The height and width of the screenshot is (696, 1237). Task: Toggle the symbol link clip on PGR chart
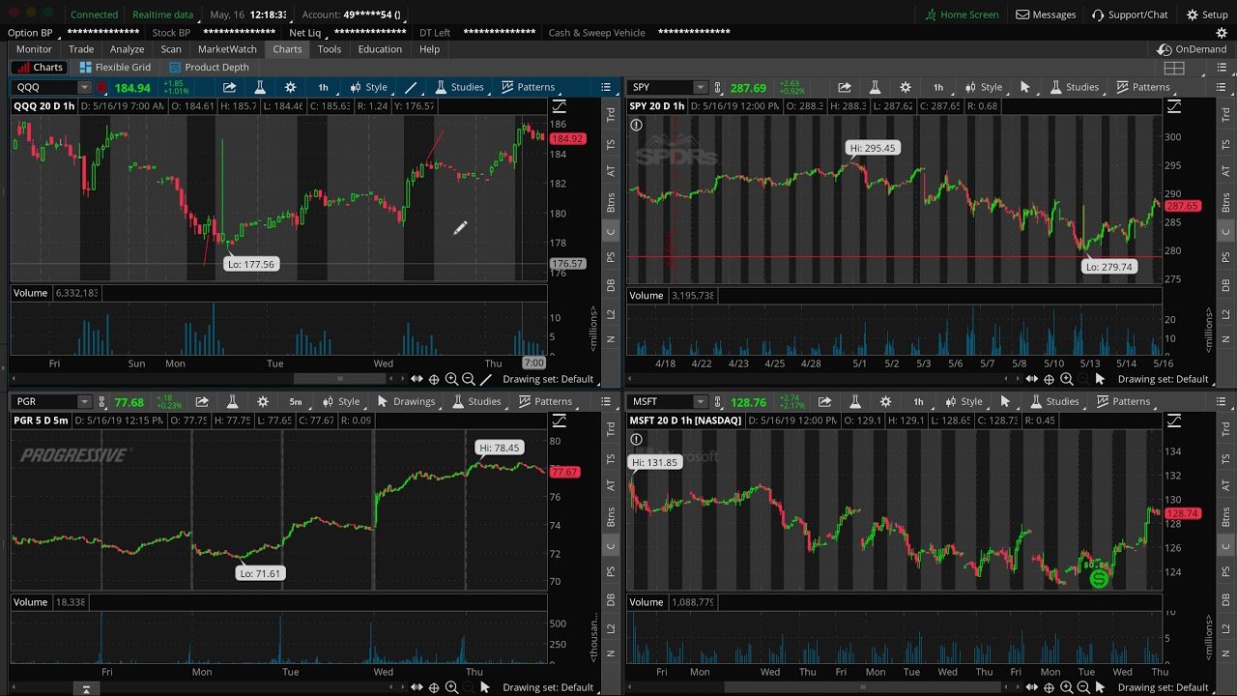click(101, 401)
